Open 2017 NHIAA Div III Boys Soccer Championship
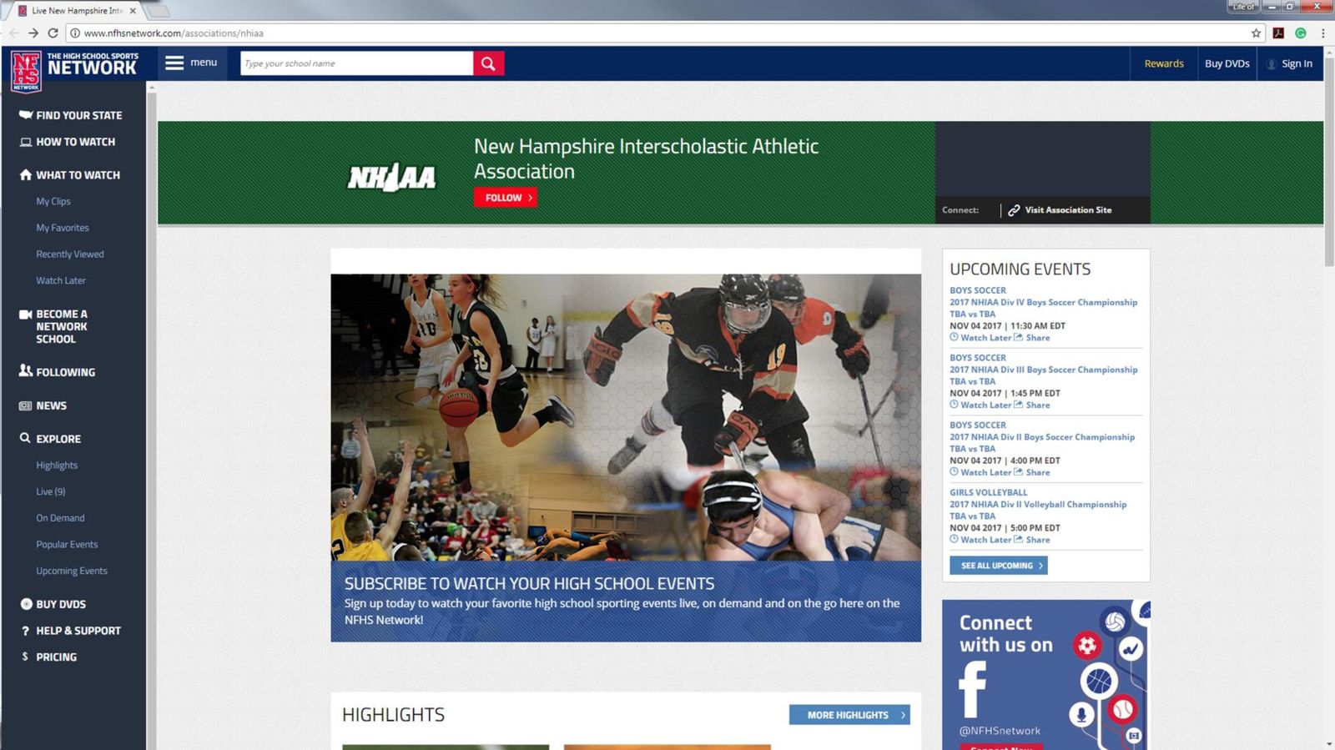Viewport: 1335px width, 750px height. [x=1043, y=370]
